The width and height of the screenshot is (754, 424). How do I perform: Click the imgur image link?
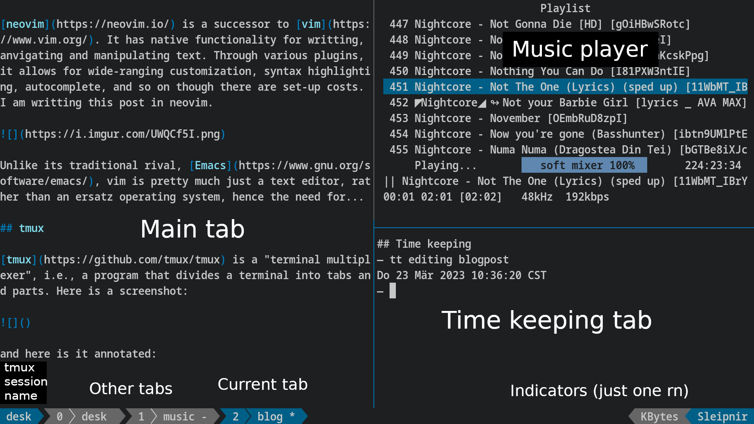click(x=122, y=134)
